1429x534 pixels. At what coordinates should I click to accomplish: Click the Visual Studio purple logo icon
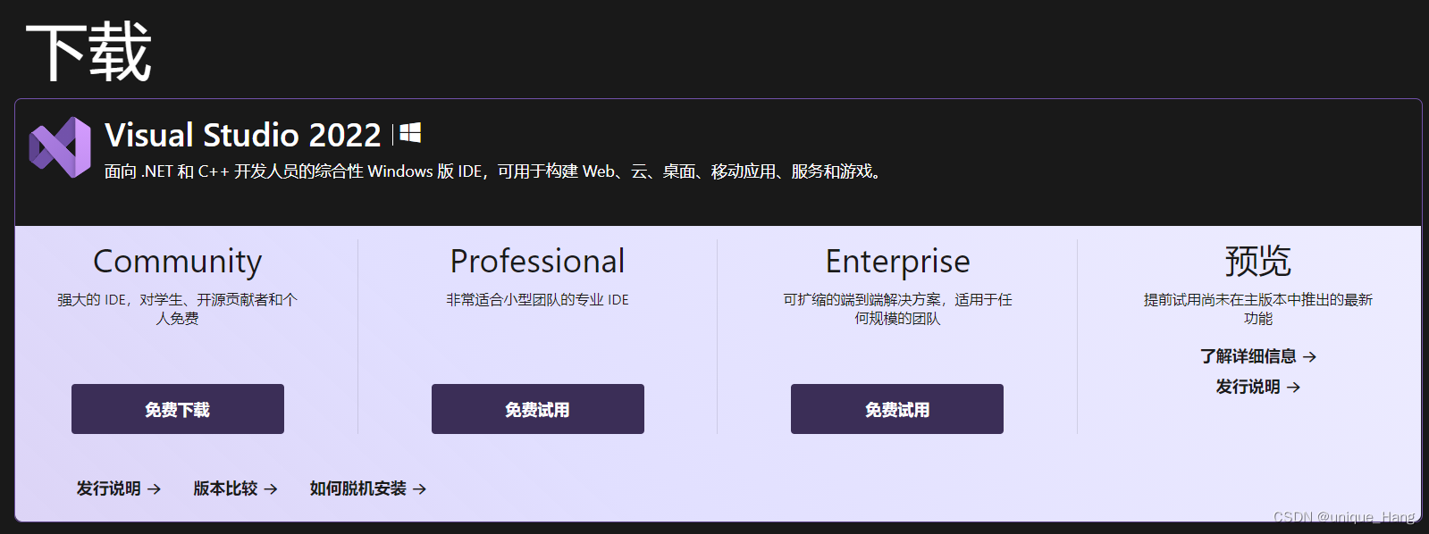60,147
